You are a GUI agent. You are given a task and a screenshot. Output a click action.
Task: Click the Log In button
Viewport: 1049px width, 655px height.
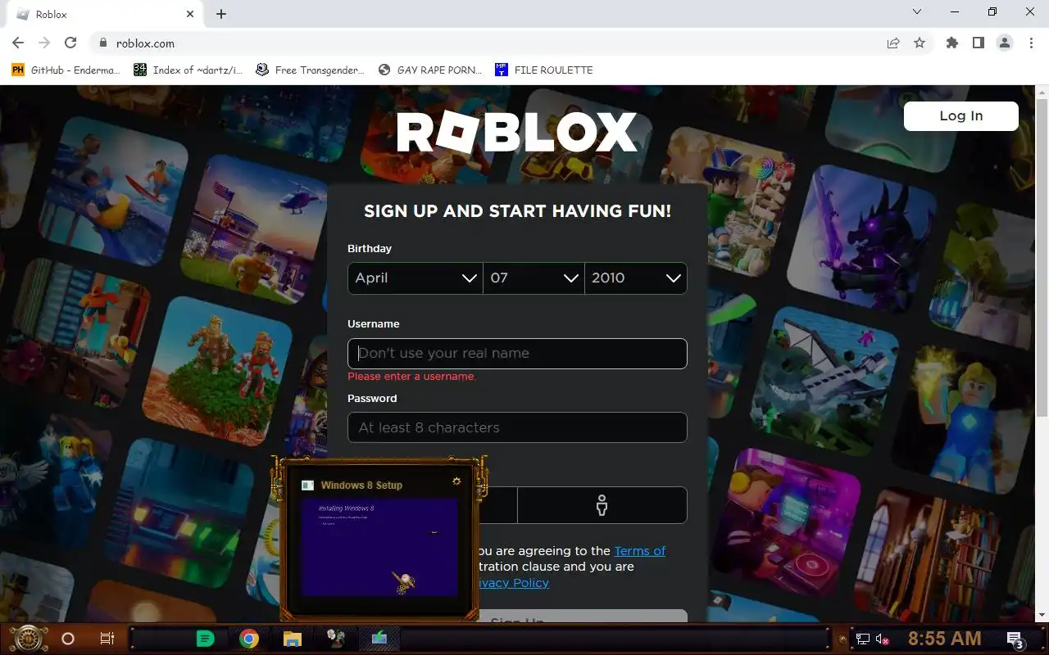pos(961,116)
